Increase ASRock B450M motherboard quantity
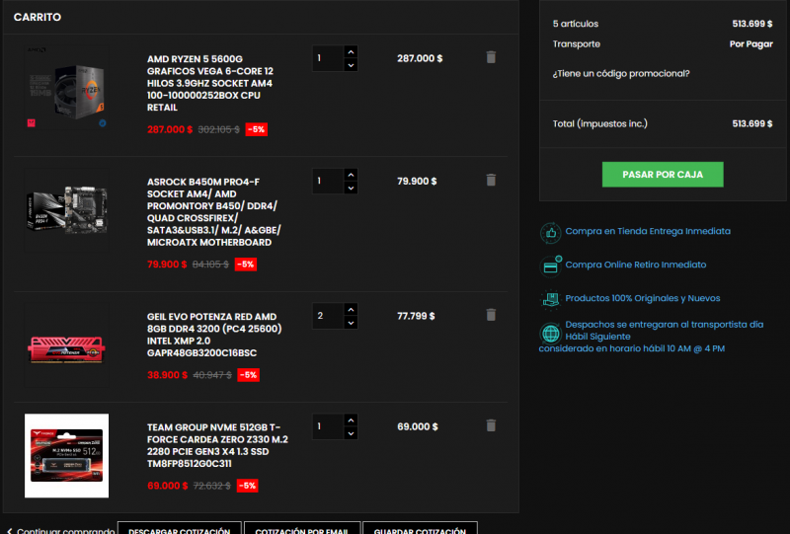This screenshot has width=790, height=534. pos(352,175)
